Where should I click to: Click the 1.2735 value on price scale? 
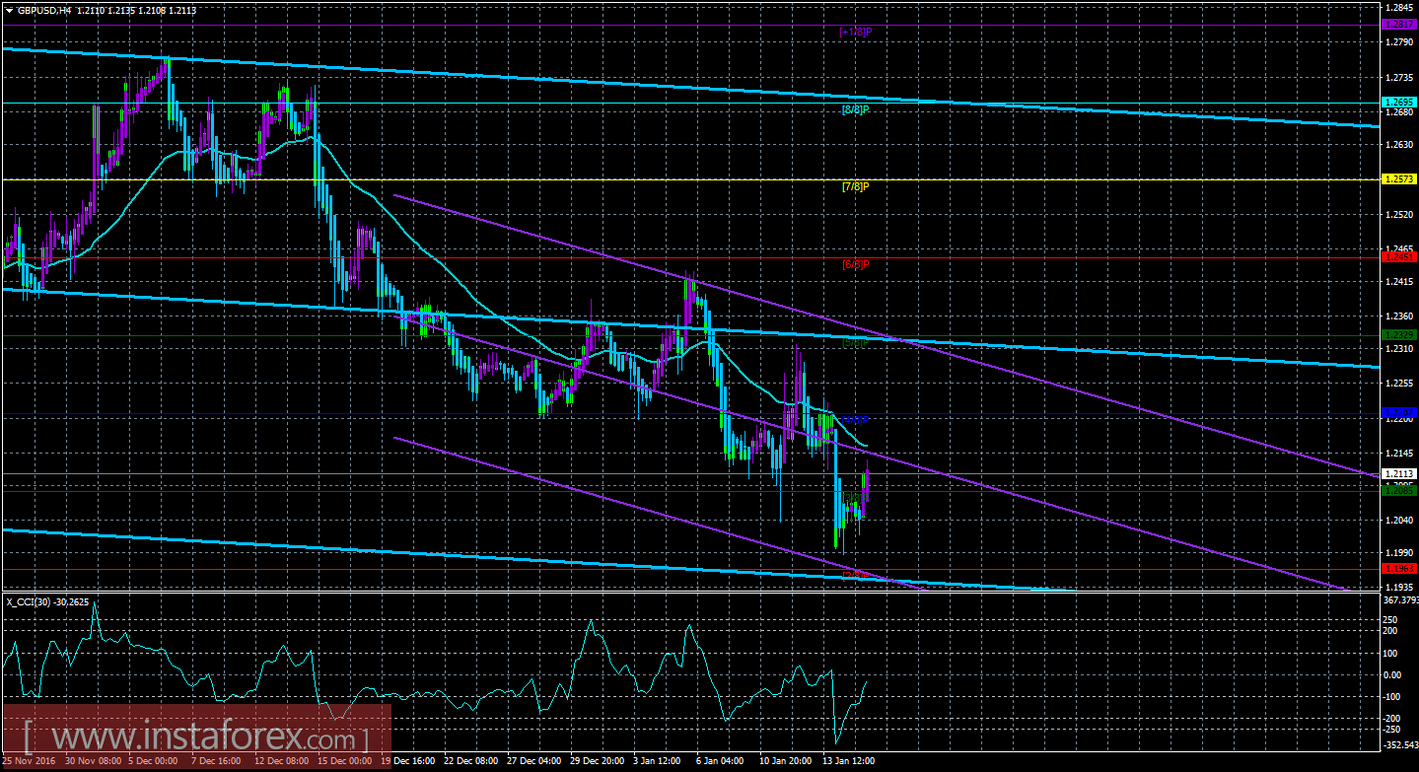pyautogui.click(x=1399, y=77)
